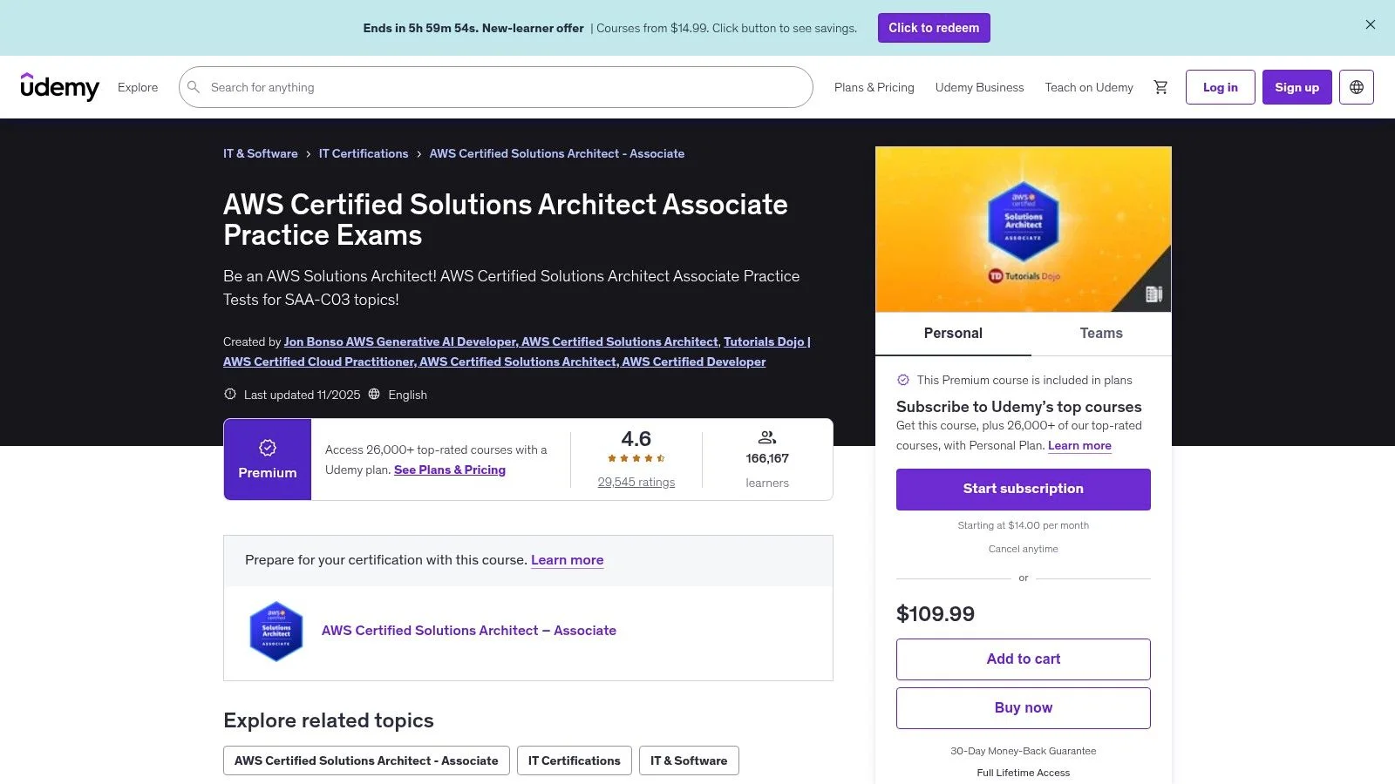Click the Click to redeem button
The image size is (1395, 784).
[934, 28]
